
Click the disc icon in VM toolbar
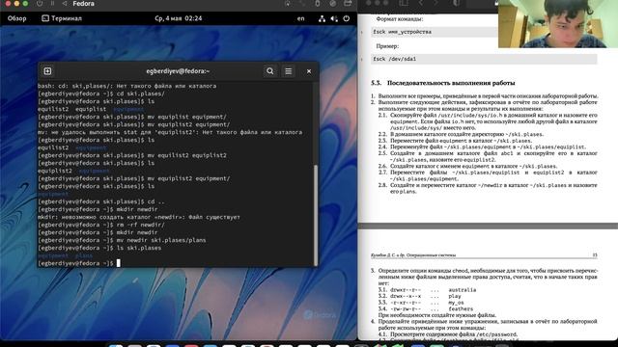tap(333, 4)
